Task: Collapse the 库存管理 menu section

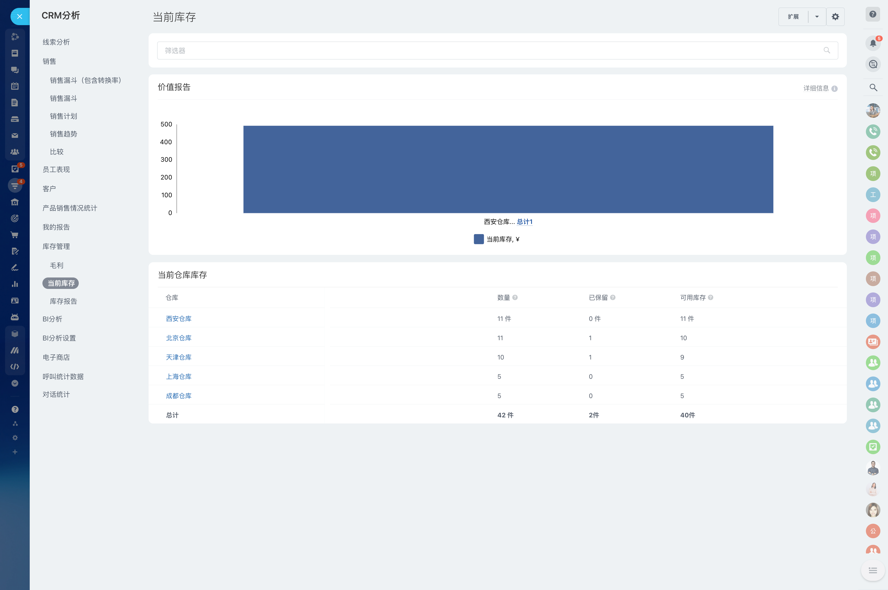Action: tap(56, 247)
